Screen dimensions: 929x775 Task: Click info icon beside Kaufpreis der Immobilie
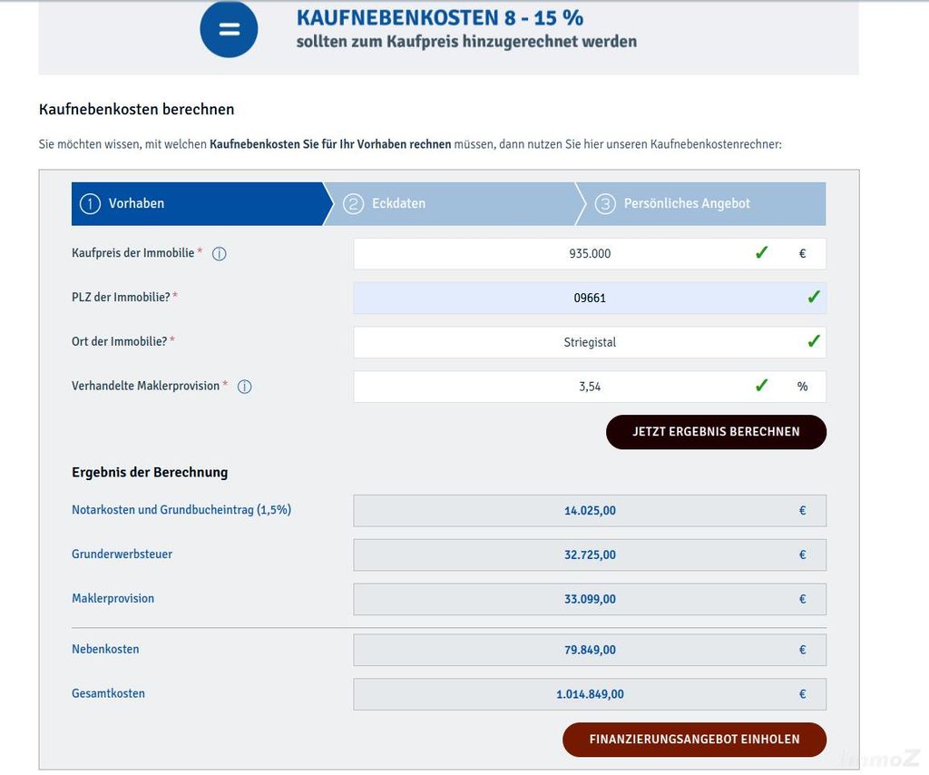220,253
